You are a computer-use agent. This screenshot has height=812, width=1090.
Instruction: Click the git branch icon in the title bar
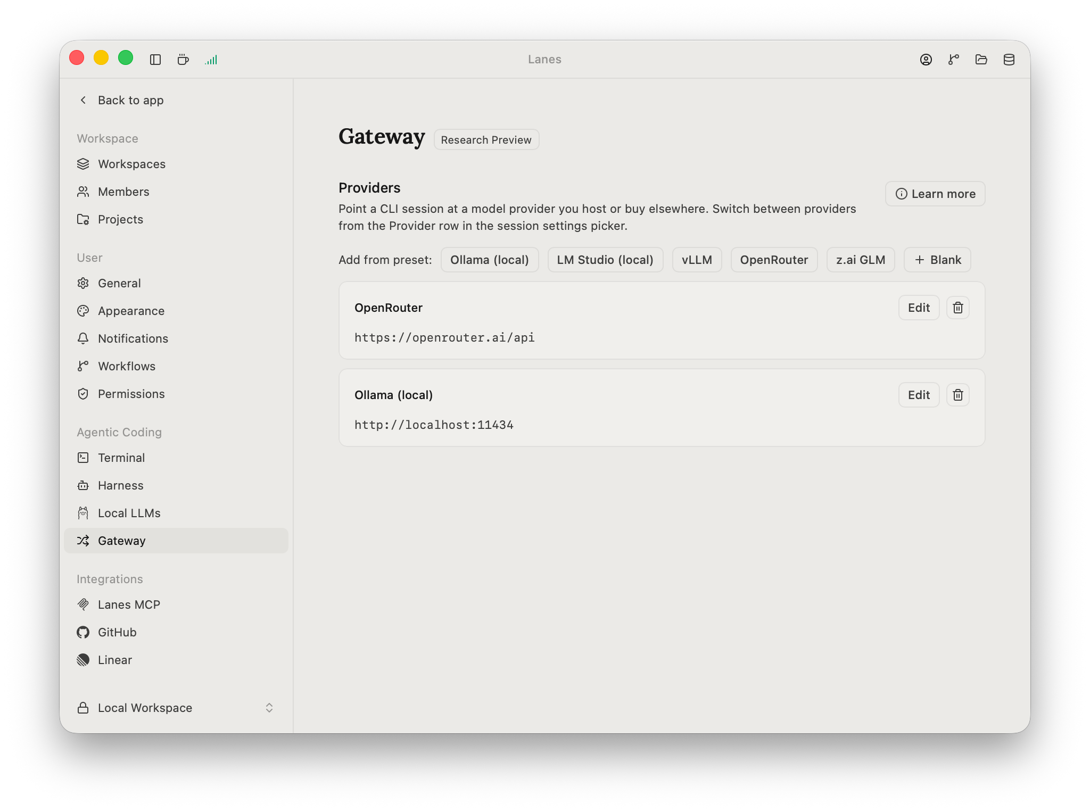[x=954, y=60]
